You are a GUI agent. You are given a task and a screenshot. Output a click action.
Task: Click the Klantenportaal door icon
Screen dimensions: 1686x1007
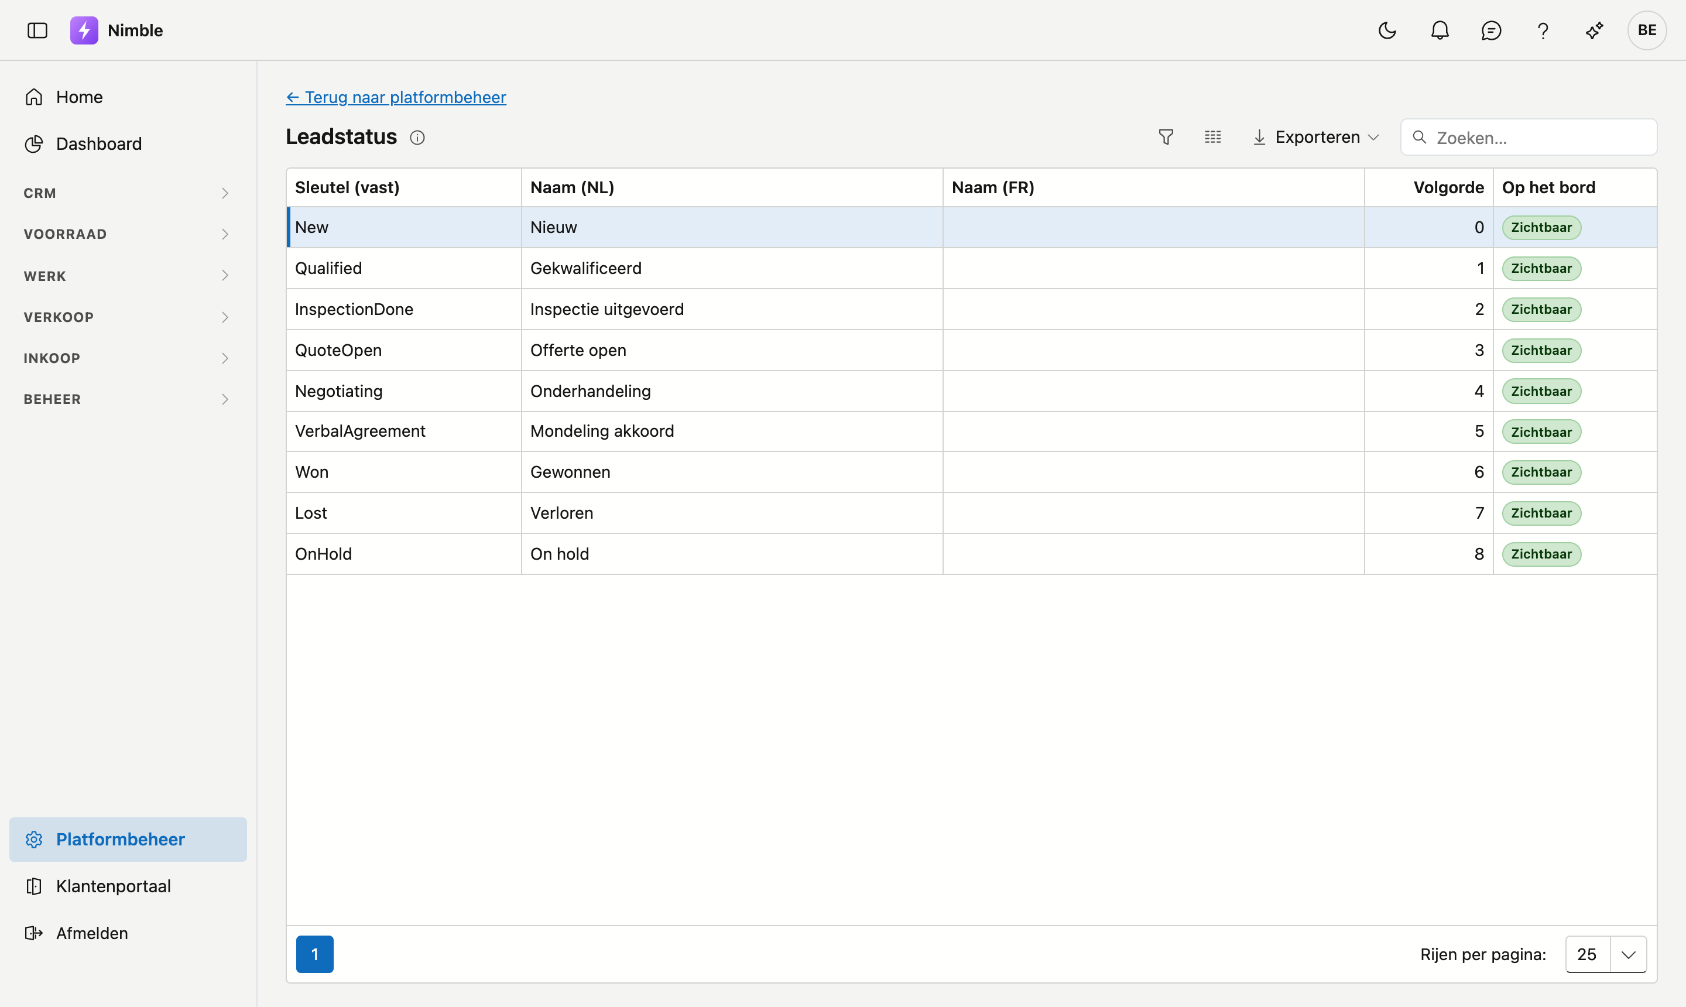(34, 886)
